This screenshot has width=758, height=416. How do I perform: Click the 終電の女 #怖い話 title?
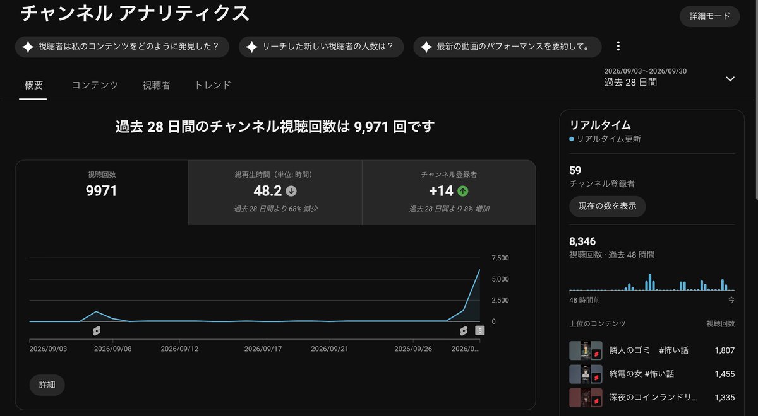(x=642, y=374)
